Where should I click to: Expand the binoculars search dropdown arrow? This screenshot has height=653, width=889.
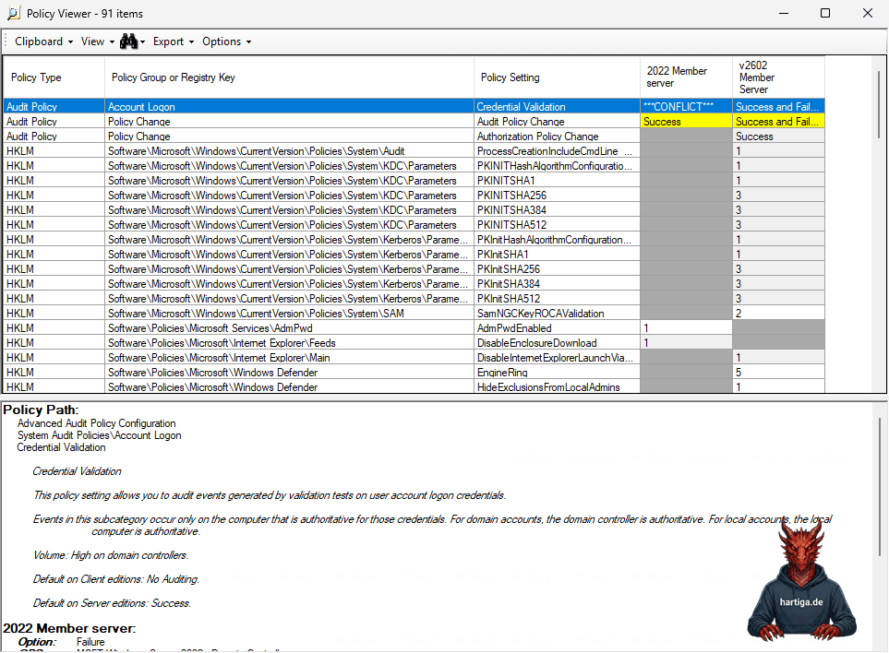[143, 42]
